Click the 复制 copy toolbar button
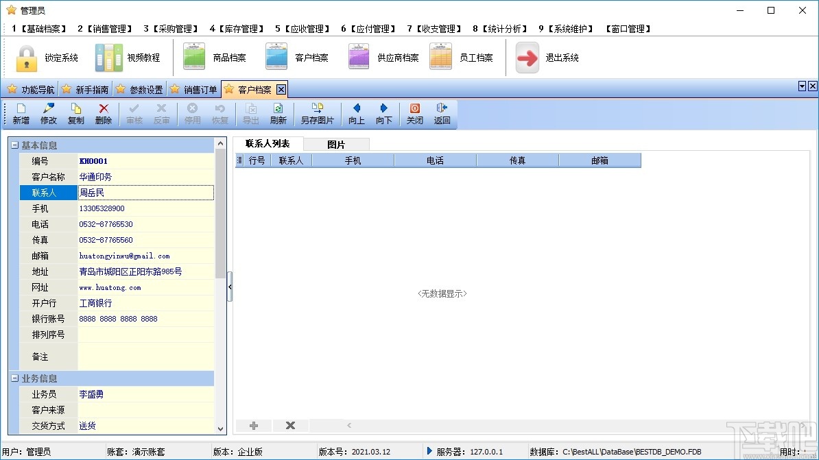 click(x=75, y=114)
